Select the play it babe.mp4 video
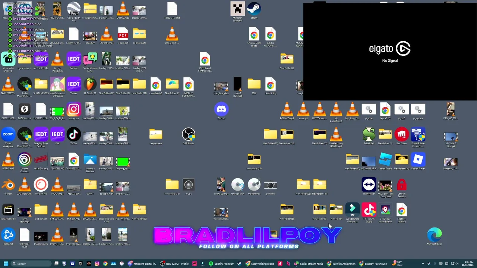 click(25, 213)
